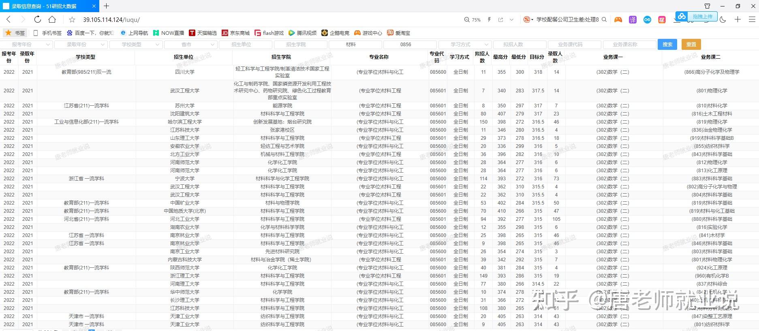Open the purple 译 translate extension
This screenshot has height=331, width=759.
point(633,19)
